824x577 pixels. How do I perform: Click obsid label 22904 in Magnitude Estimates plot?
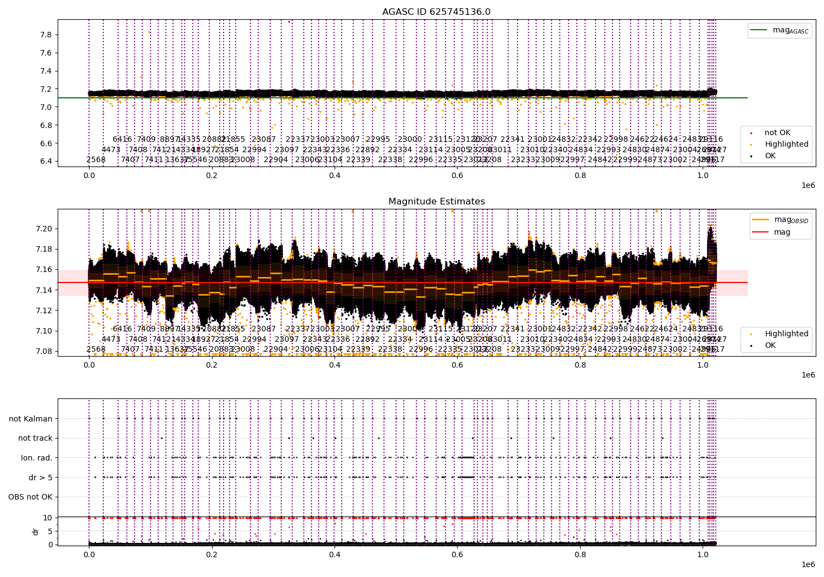click(x=276, y=349)
